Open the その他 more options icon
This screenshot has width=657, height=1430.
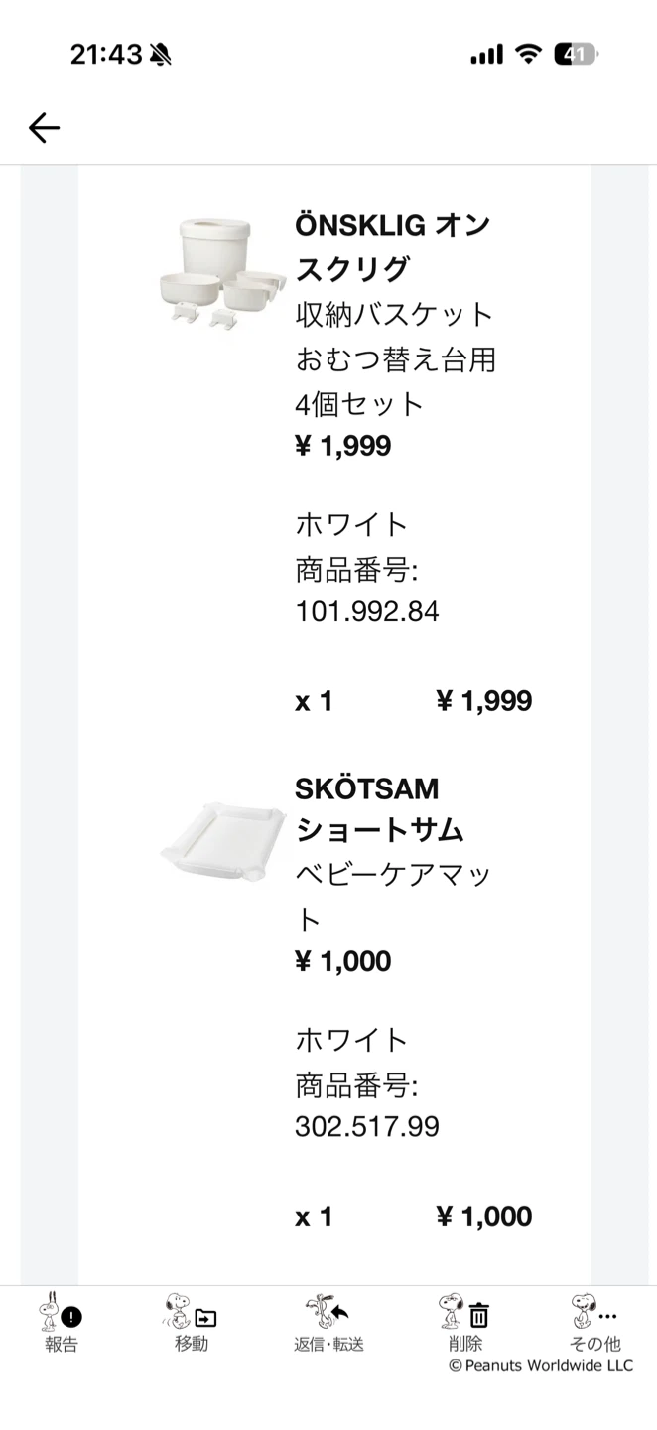click(595, 1311)
